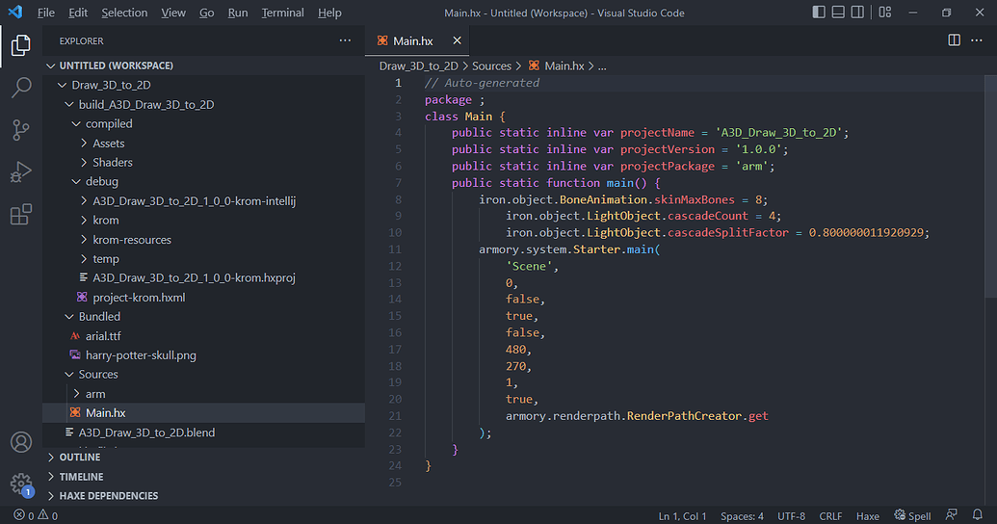Click the Explorer Views and More Actions ellipsis
Image resolution: width=997 pixels, height=524 pixels.
345,40
